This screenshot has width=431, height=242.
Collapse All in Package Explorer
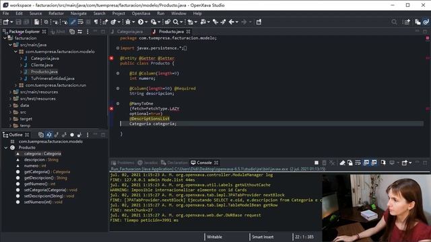[x=72, y=32]
